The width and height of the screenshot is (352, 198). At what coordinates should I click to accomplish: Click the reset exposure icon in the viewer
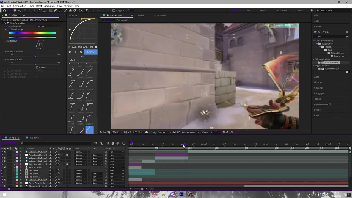click(x=232, y=132)
